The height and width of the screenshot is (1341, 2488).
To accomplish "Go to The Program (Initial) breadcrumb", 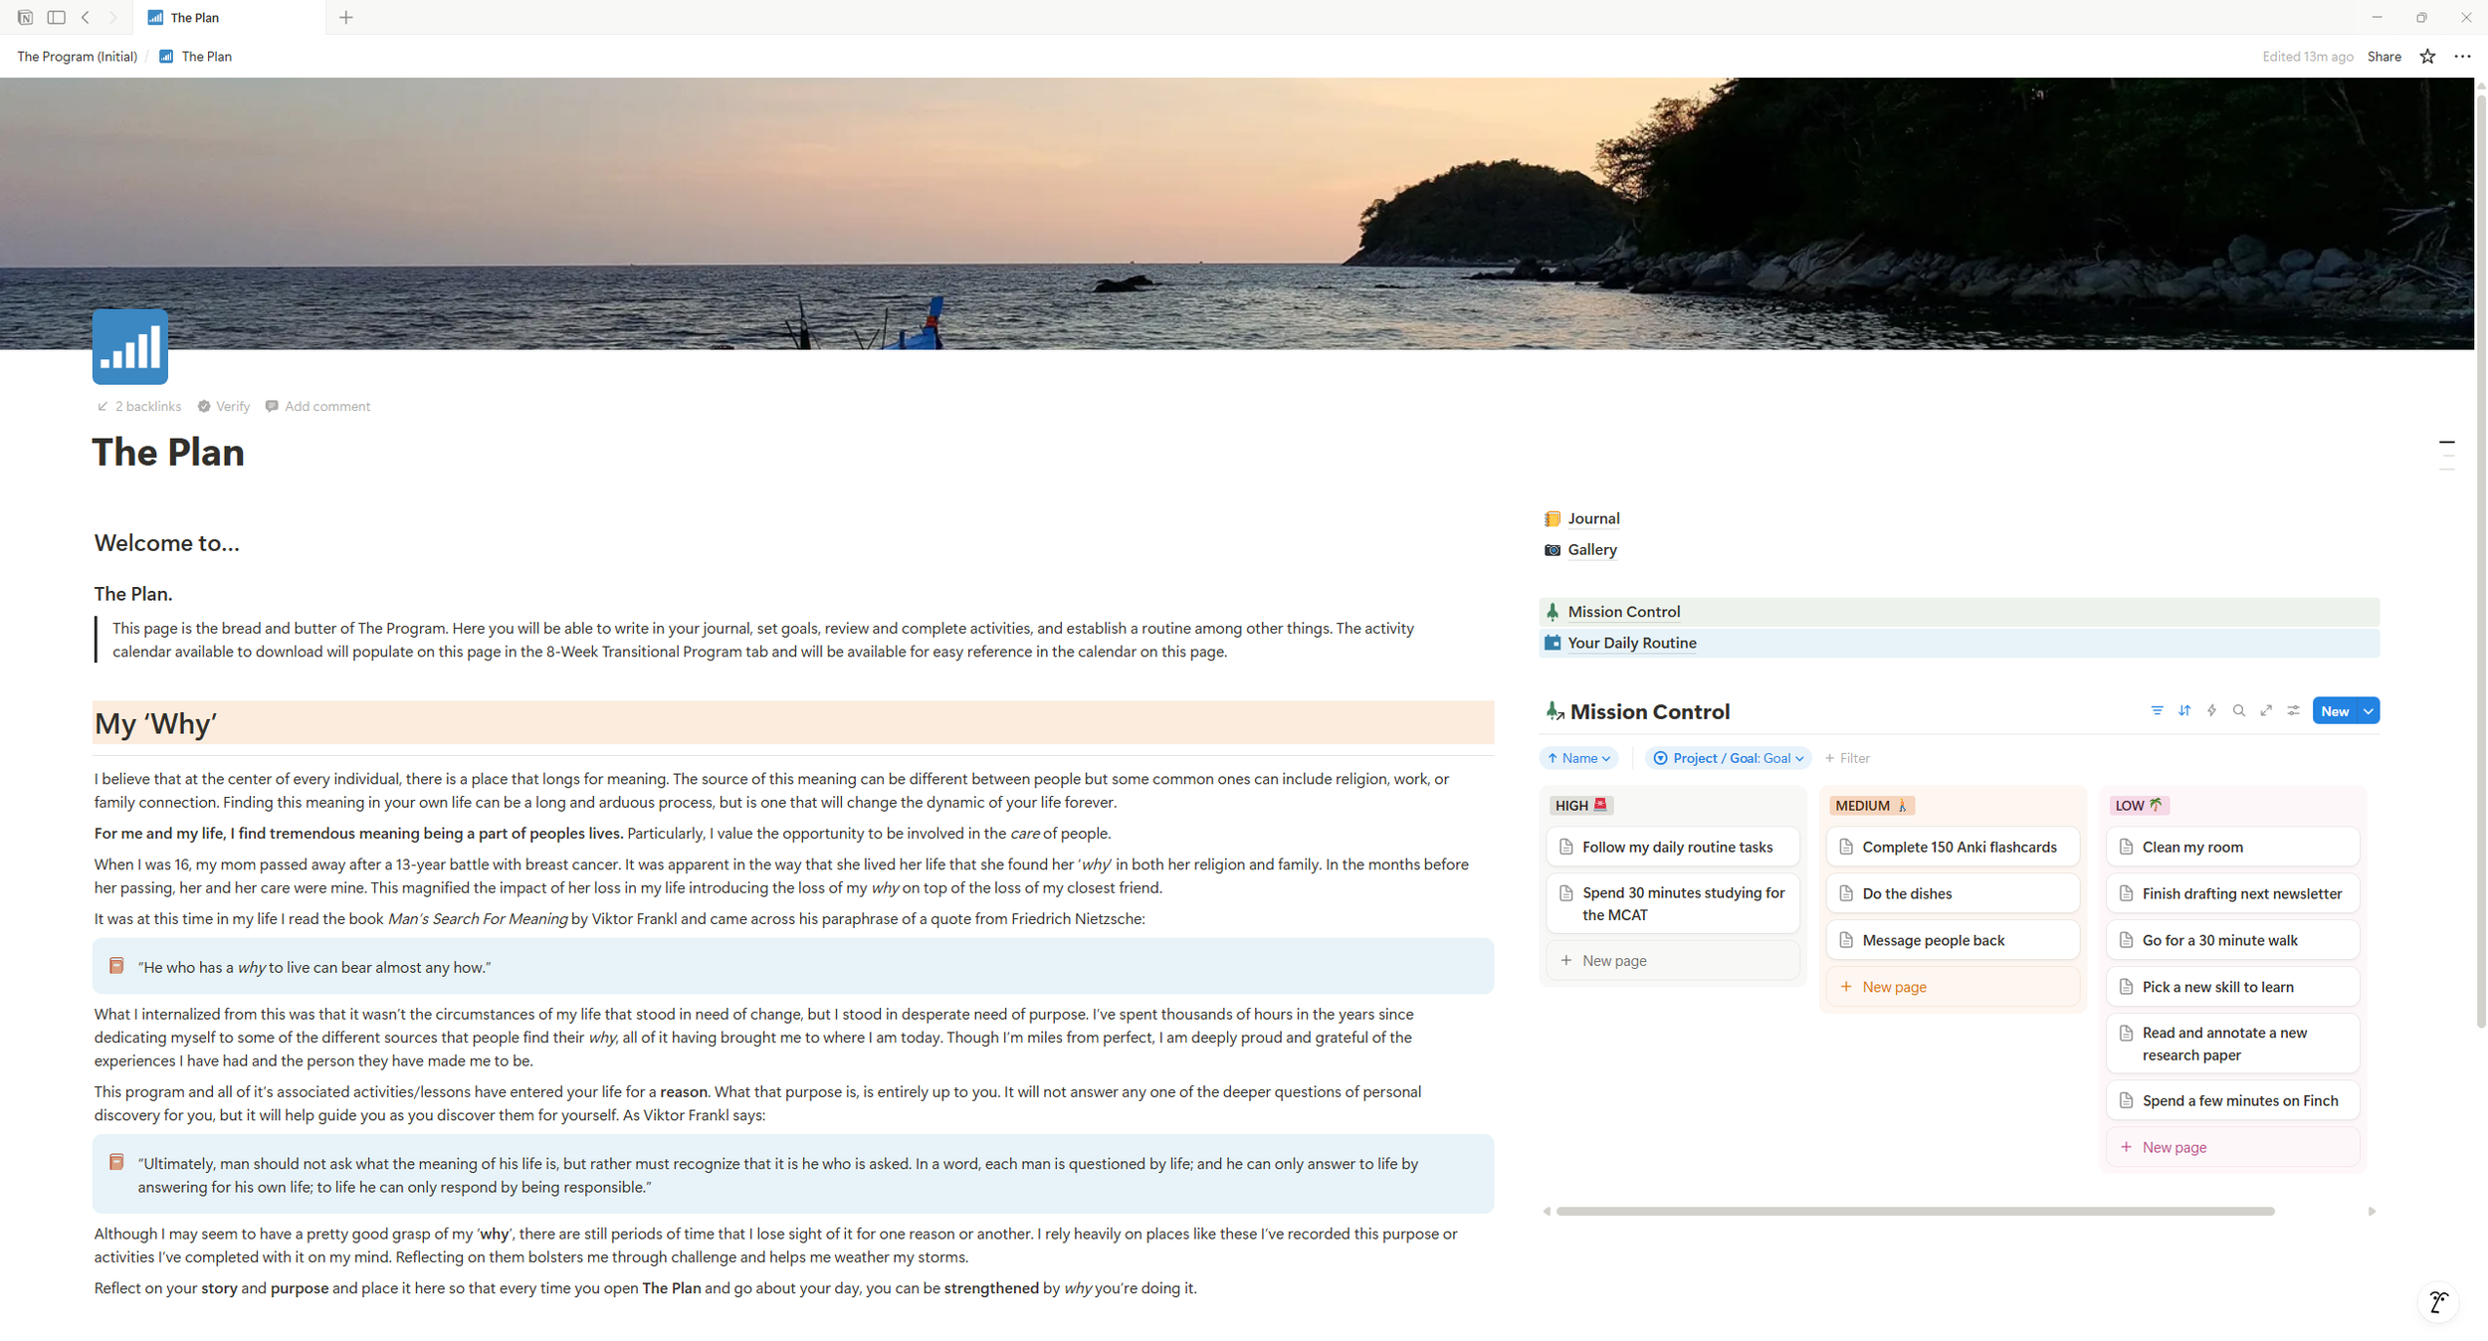I will pos(77,57).
